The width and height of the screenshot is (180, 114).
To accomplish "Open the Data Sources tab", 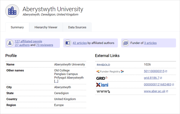I will pos(77,27).
